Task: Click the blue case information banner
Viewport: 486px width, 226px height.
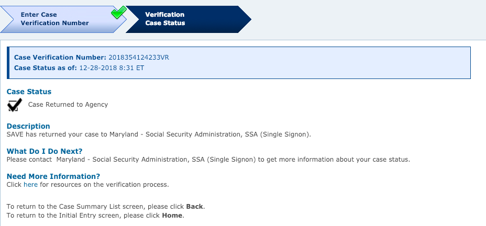Action: click(239, 63)
